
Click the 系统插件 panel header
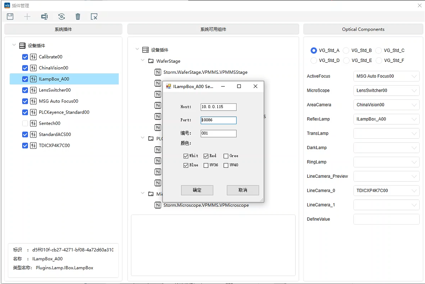63,29
